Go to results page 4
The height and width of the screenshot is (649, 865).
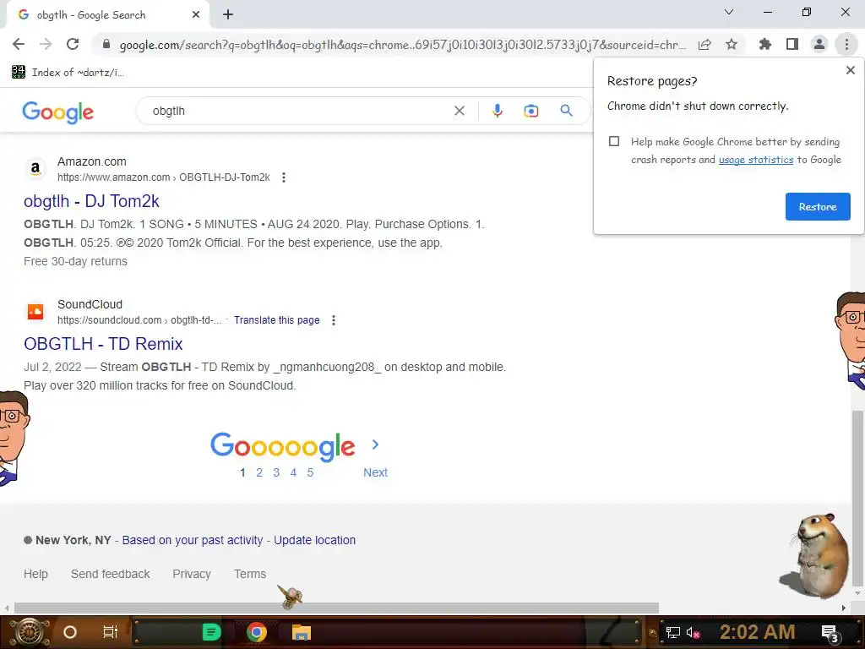(293, 472)
